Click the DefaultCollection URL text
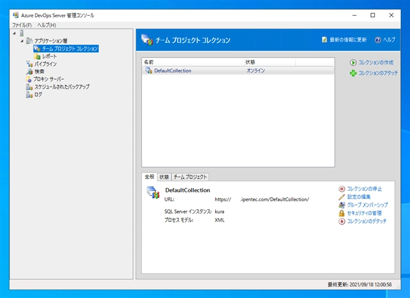This screenshot has width=410, height=298. click(262, 199)
